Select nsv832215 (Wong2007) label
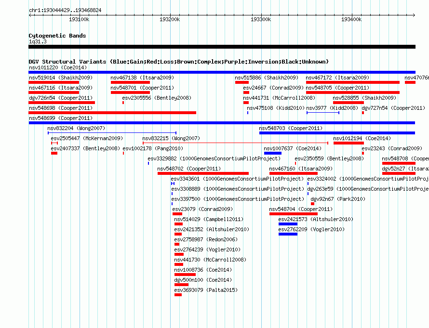 coord(171,138)
